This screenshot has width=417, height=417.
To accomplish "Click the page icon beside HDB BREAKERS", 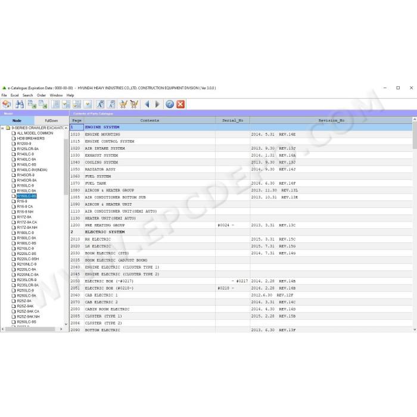I will click(x=14, y=138).
